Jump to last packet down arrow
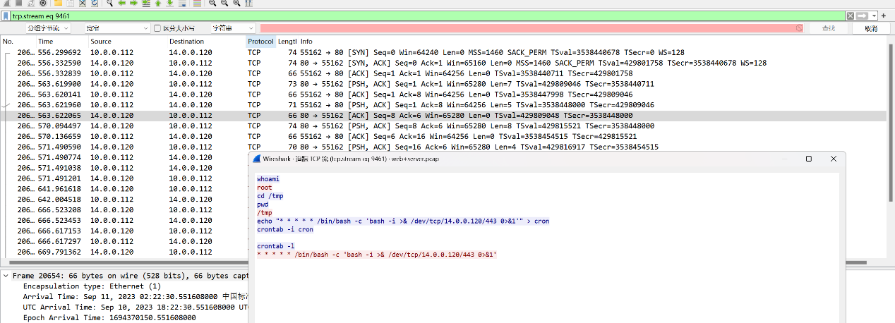This screenshot has width=895, height=323. 170,3
